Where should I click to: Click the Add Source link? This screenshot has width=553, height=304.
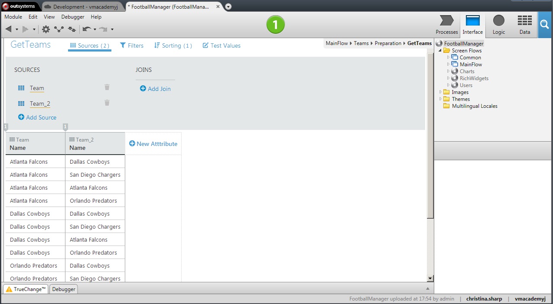click(37, 117)
